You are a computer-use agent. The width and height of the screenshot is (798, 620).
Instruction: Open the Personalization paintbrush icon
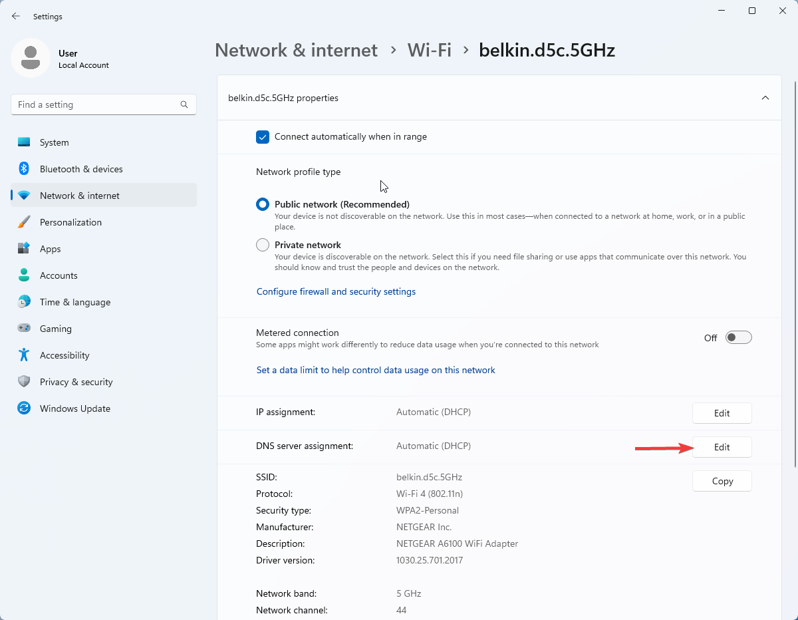pos(24,222)
